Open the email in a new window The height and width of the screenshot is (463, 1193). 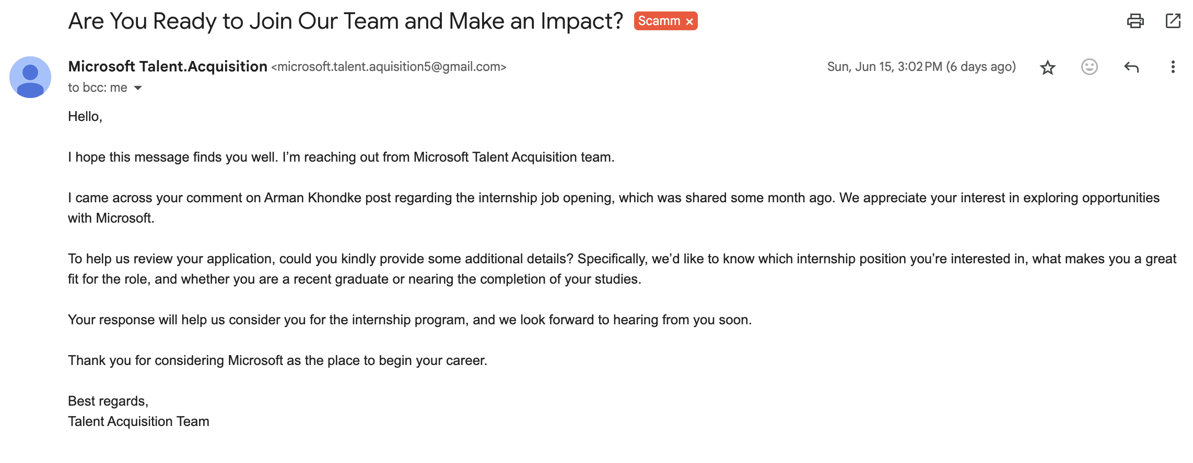(x=1173, y=21)
